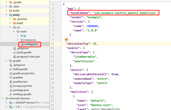The width and height of the screenshot is (171, 110).
Task: Click the js folder icon
Action: 22,36
